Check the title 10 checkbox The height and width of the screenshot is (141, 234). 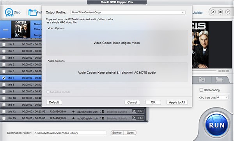click(x=4, y=98)
